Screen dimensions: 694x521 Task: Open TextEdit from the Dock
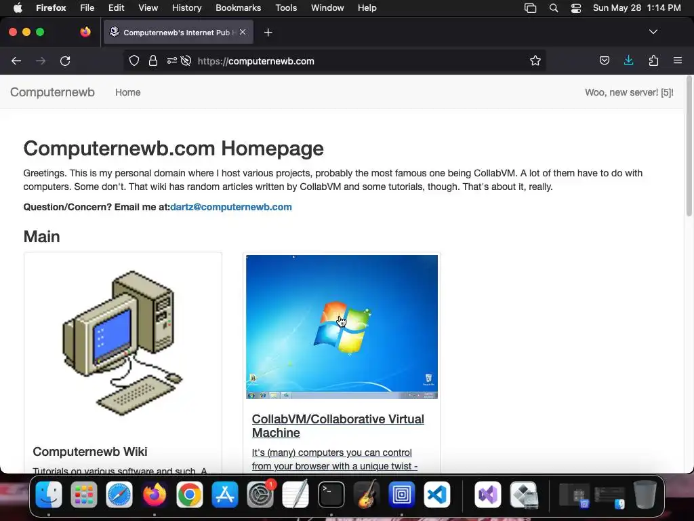pyautogui.click(x=295, y=495)
